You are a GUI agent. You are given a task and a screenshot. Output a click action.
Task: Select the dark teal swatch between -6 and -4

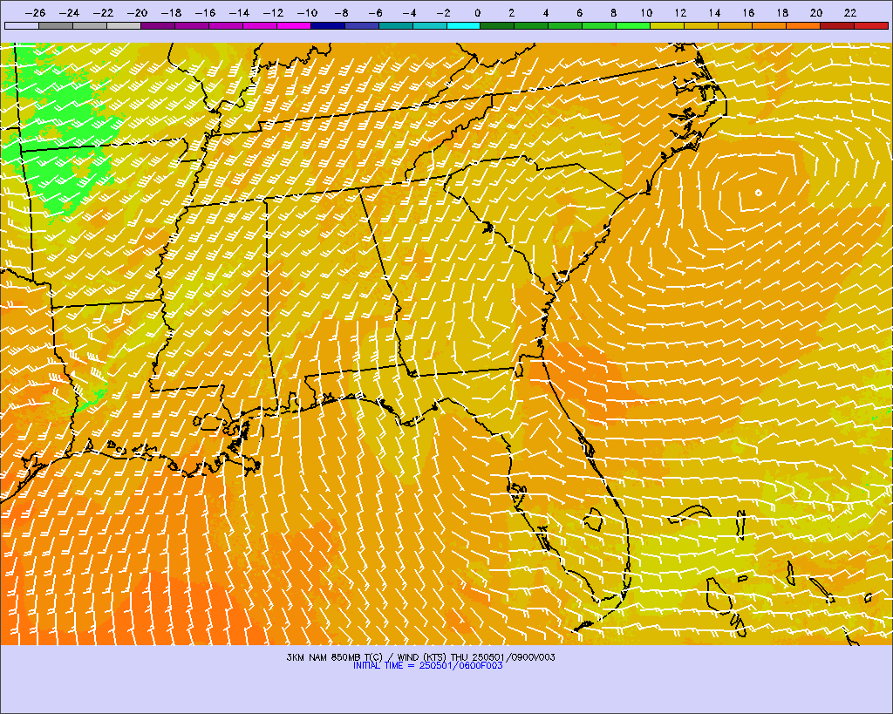click(x=395, y=25)
